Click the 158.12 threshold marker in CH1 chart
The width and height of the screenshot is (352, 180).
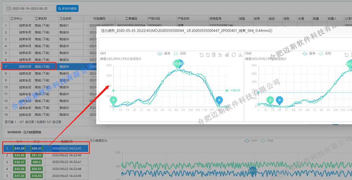coord(235,90)
